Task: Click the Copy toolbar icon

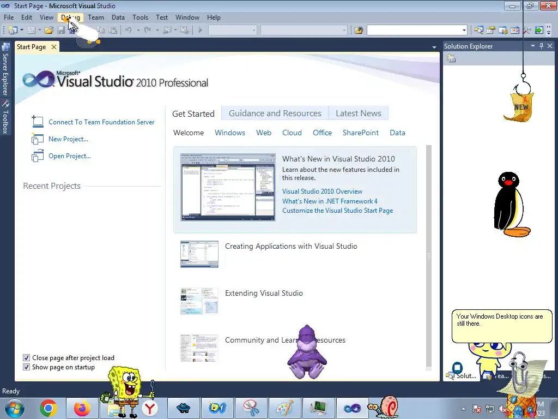Action: (101, 31)
